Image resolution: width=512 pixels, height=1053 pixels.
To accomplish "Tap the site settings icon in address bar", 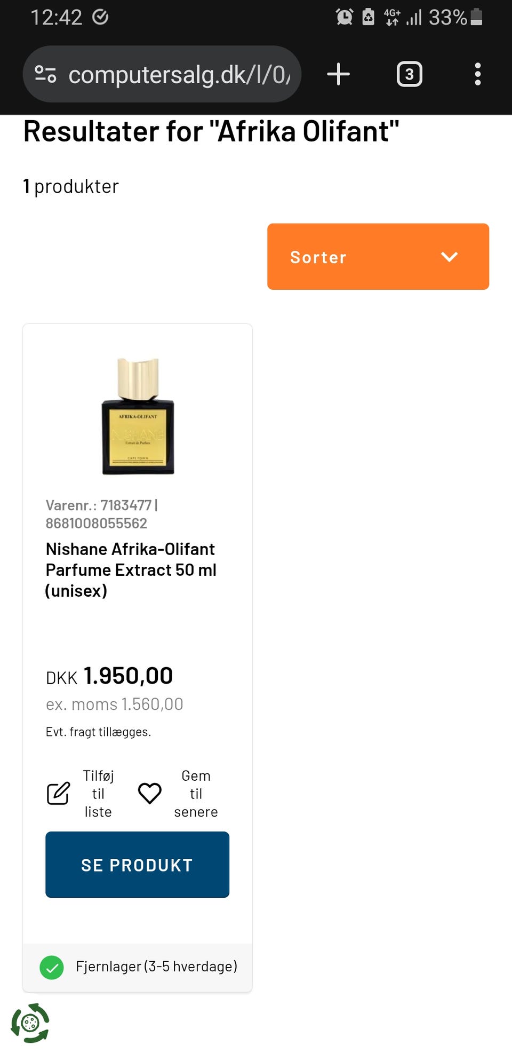I will [45, 74].
